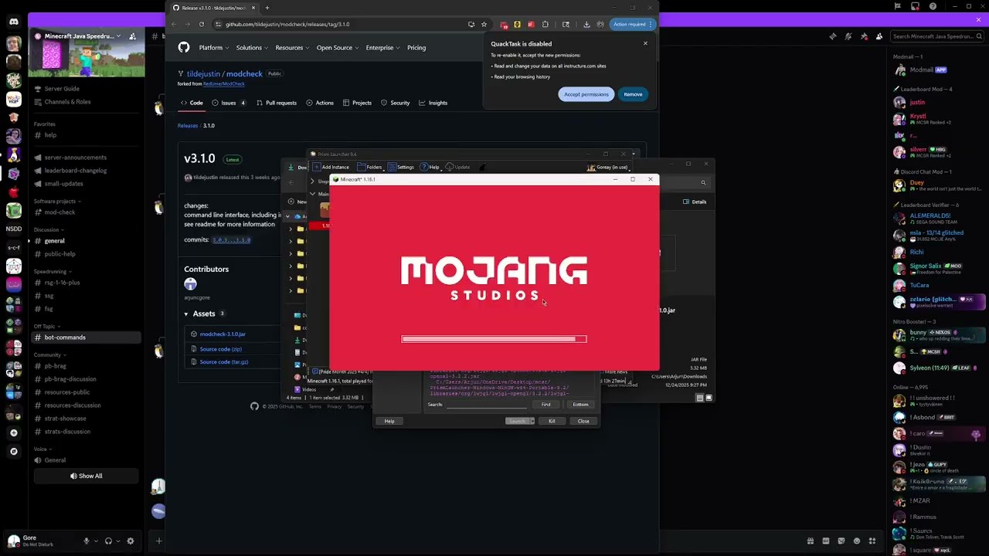Click Remove in QuackTask popup

point(633,94)
